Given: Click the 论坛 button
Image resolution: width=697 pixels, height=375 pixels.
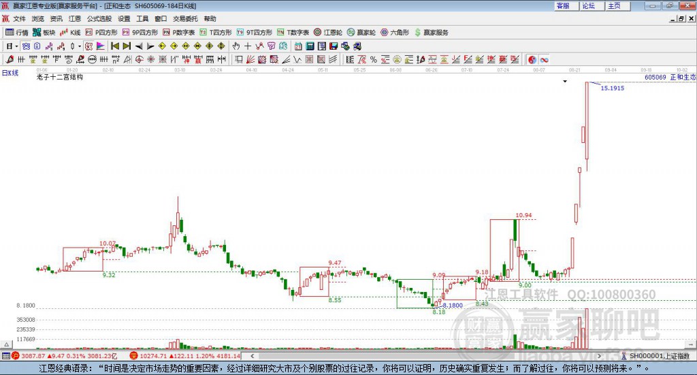Looking at the screenshot, I should (x=592, y=5).
